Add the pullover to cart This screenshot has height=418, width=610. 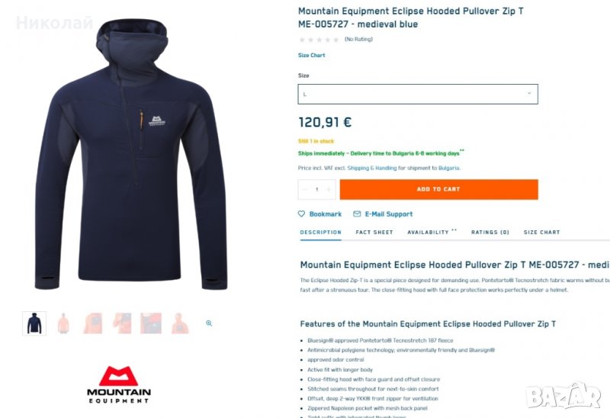[439, 189]
